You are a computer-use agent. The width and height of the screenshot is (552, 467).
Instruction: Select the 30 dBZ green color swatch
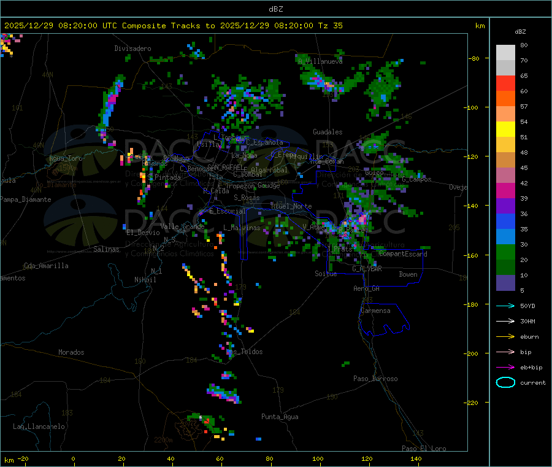click(505, 252)
